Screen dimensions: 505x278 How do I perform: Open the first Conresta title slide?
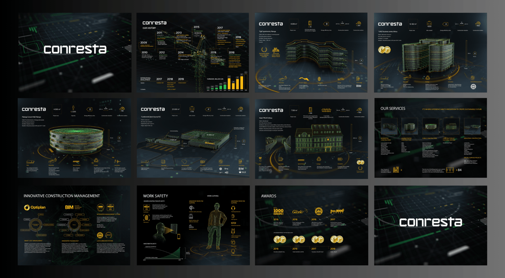click(x=75, y=52)
